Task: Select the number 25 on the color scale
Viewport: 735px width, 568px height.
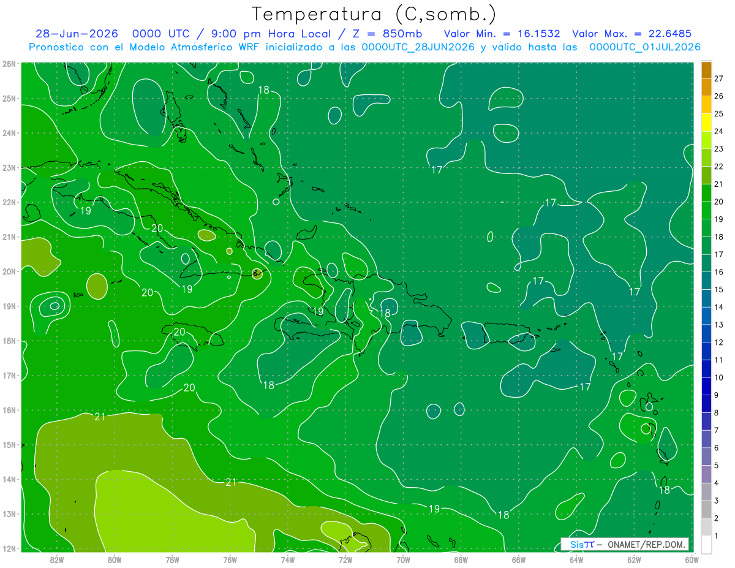Action: (x=718, y=114)
